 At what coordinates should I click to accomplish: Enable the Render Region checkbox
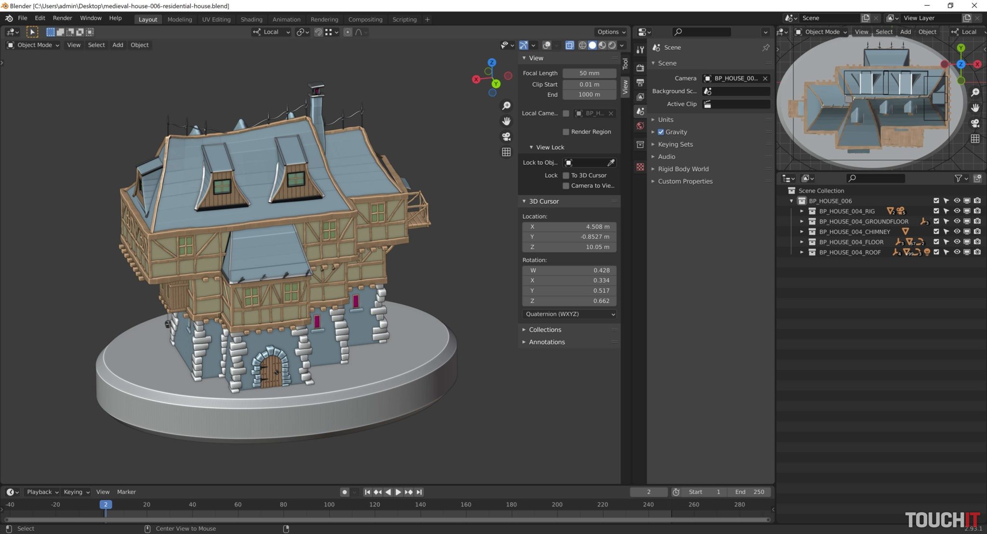[566, 132]
